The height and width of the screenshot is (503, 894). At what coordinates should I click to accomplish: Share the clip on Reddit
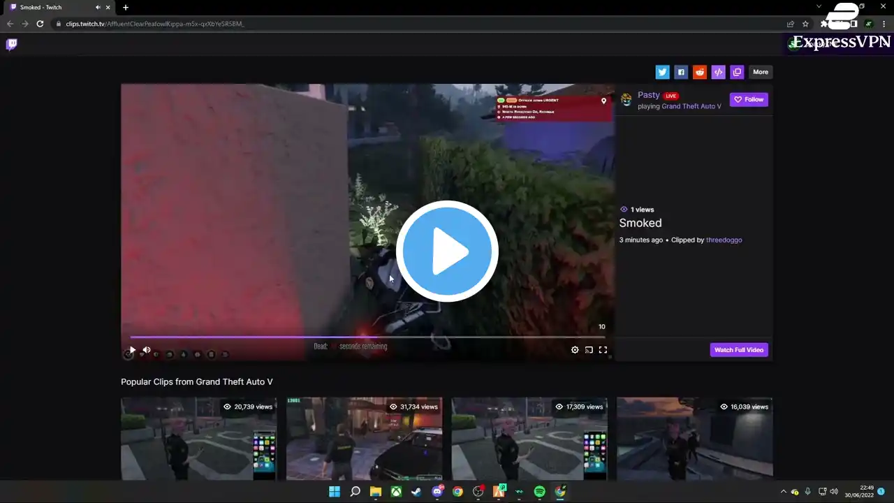tap(700, 72)
